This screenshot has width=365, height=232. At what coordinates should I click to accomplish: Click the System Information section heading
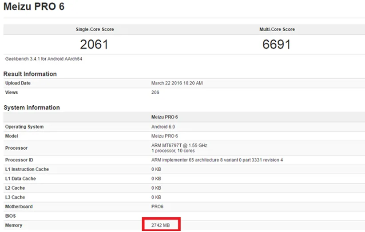tap(32, 108)
